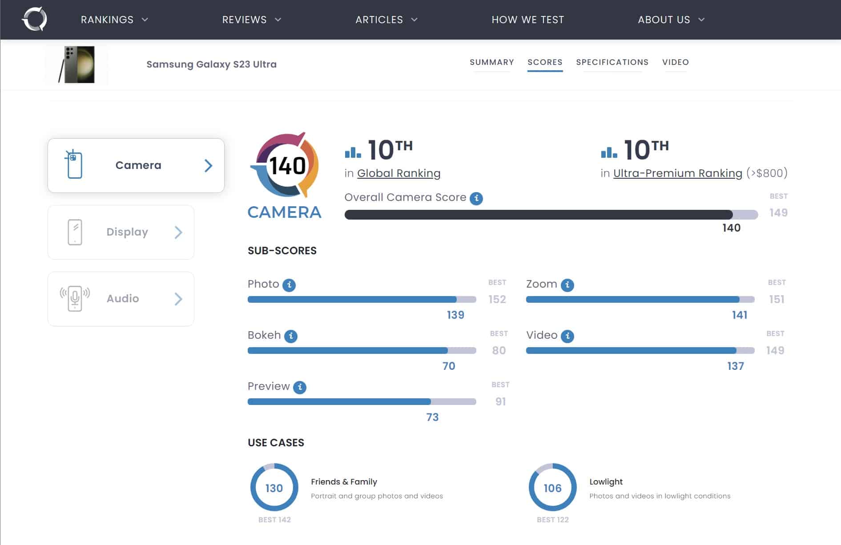Click the Friends & Family 130 score ring
Image resolution: width=841 pixels, height=545 pixels.
pos(274,488)
